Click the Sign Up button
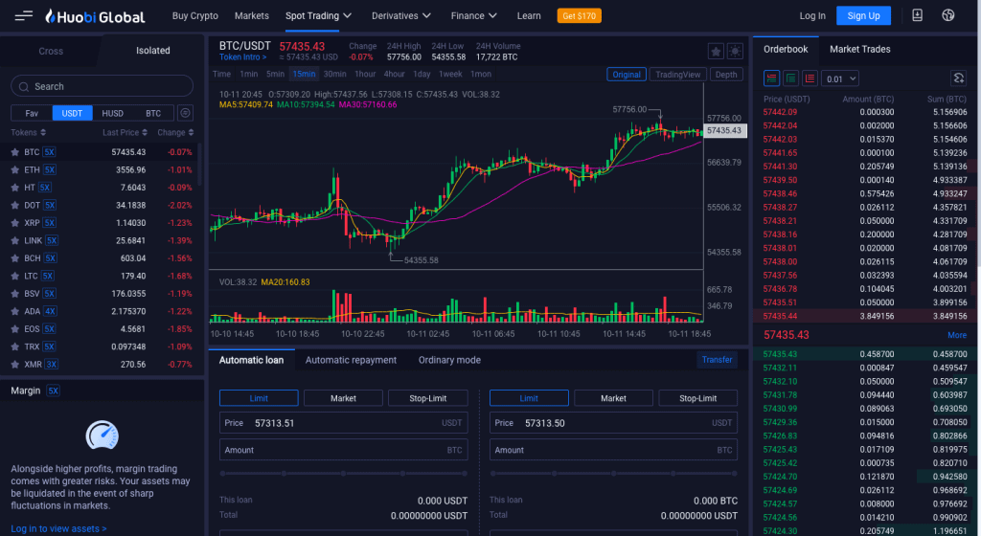This screenshot has height=536, width=981. [x=863, y=15]
